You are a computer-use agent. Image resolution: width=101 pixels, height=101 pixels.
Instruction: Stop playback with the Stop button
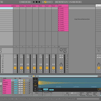coord(37,2)
